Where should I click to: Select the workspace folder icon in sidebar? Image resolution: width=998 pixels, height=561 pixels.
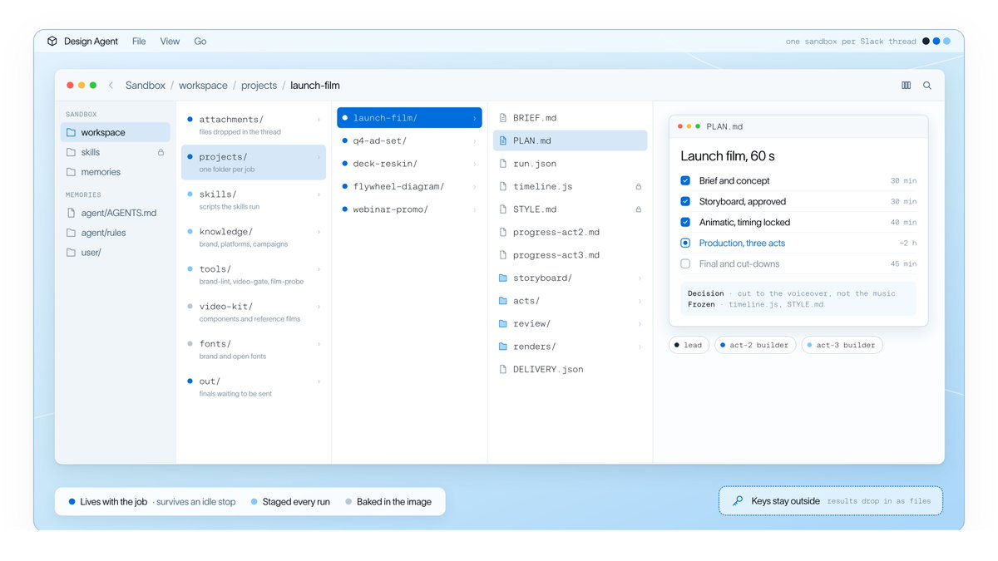[x=72, y=133]
